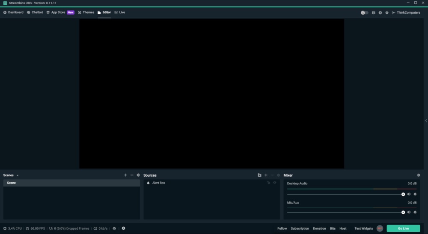Test a Host alert

pyautogui.click(x=343, y=228)
